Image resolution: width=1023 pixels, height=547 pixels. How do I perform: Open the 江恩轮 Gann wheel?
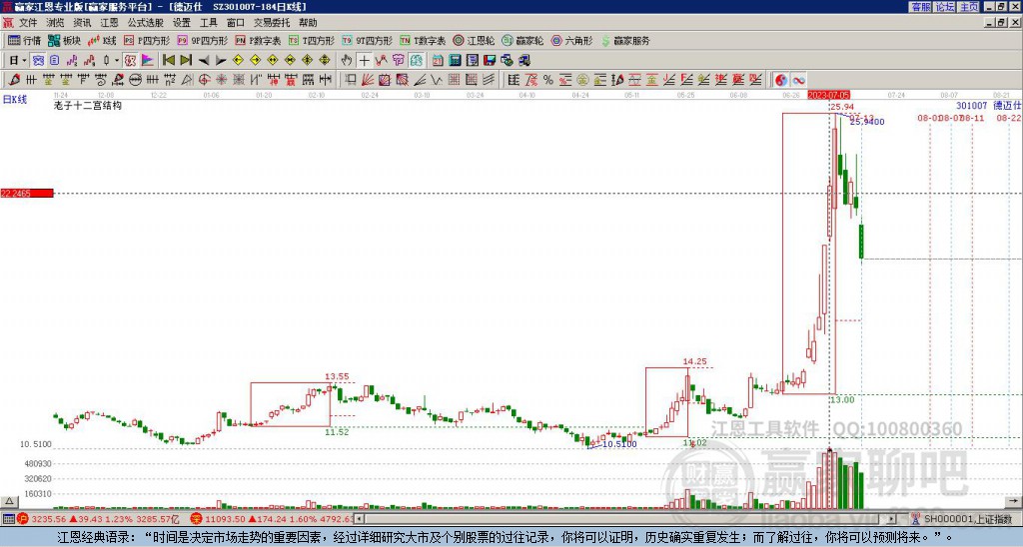pos(474,40)
